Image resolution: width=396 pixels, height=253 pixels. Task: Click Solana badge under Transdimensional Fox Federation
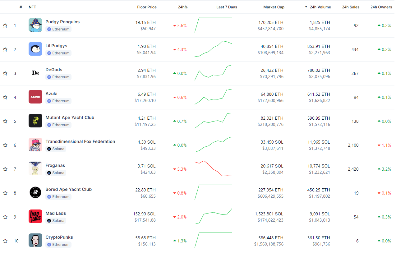pyautogui.click(x=56, y=149)
